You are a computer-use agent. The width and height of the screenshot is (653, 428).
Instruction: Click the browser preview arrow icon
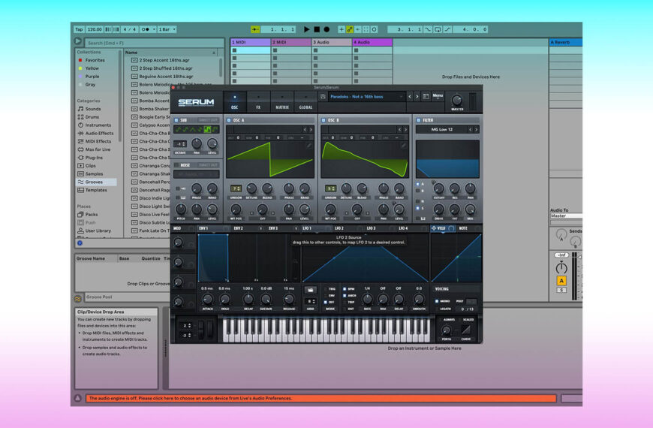click(x=78, y=41)
